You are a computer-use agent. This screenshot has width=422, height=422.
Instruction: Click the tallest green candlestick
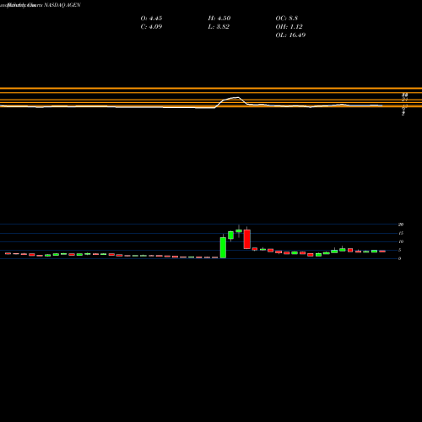point(223,247)
